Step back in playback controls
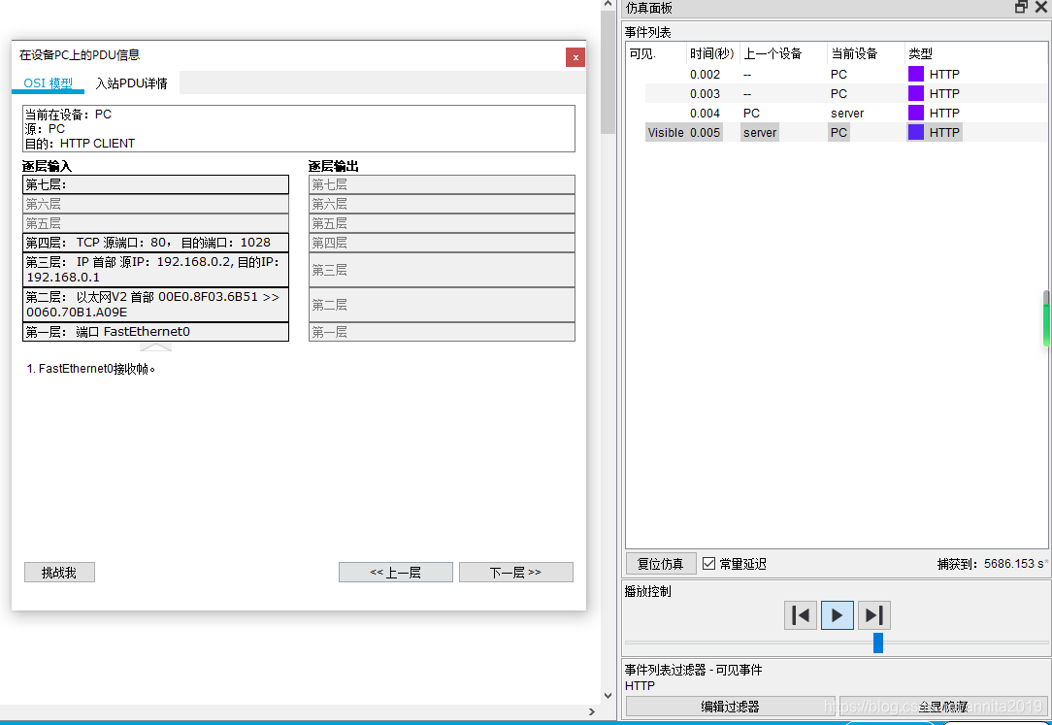The height and width of the screenshot is (725, 1052). (x=801, y=615)
